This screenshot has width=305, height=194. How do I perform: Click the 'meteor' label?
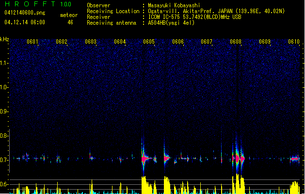click(x=69, y=15)
